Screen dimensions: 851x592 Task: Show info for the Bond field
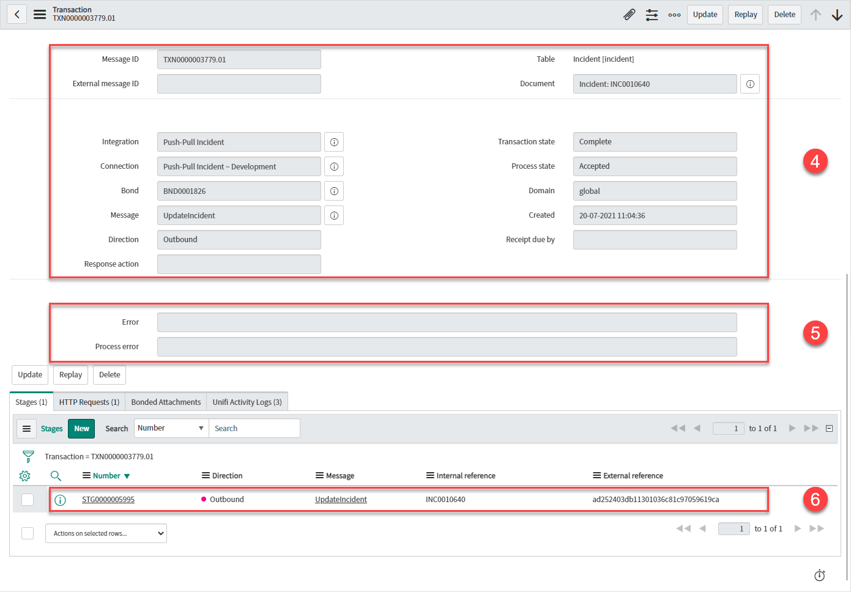tap(334, 191)
